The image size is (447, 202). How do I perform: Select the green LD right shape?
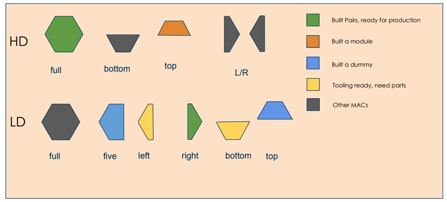point(195,121)
